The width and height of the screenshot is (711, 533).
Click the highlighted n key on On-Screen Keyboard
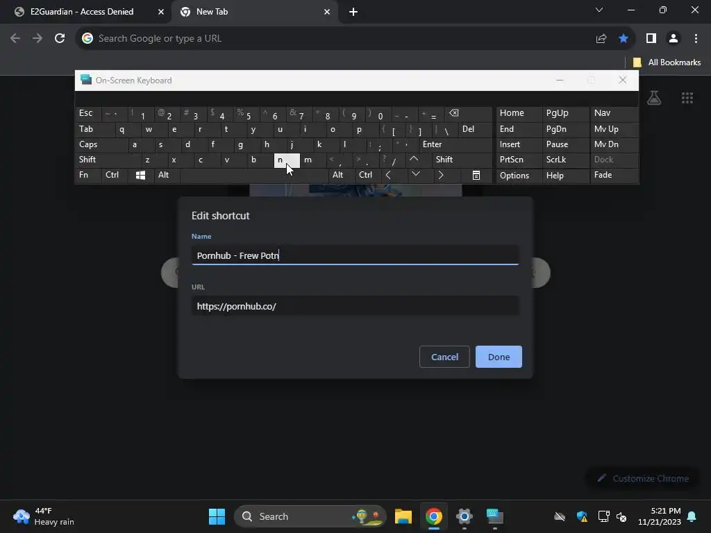click(x=287, y=160)
